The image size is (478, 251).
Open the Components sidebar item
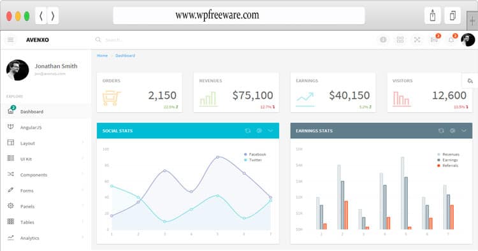click(46, 175)
